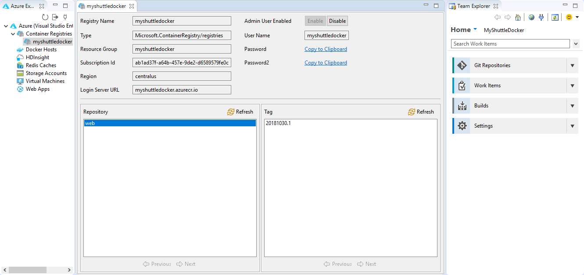Screen dimensions: 584x275
Task: Click the forward arrow in Team Explorer toolbar
Action: (508, 17)
